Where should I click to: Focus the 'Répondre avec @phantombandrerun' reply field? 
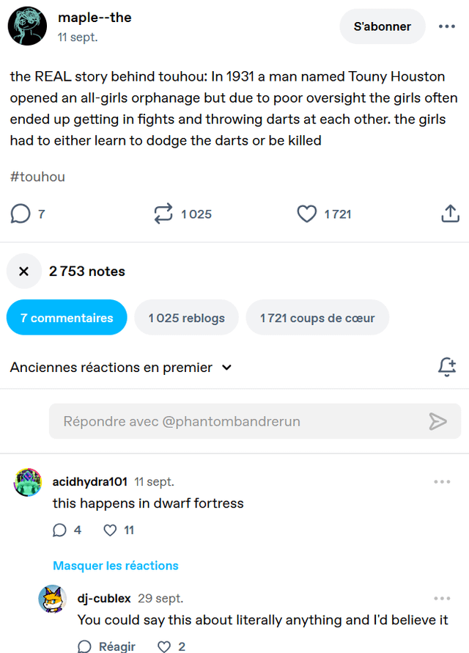234,421
